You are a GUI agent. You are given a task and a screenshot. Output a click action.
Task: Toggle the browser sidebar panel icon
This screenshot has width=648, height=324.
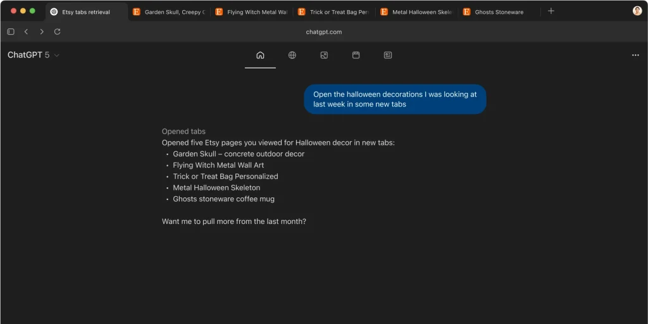point(11,32)
